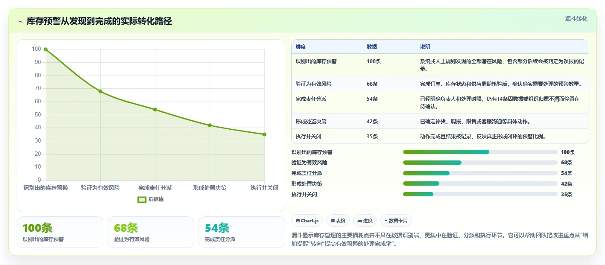Click the 说明 column header
This screenshot has width=605, height=265.
(x=425, y=47)
